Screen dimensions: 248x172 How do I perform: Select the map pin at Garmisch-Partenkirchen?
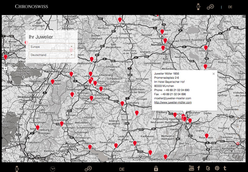point(165,157)
